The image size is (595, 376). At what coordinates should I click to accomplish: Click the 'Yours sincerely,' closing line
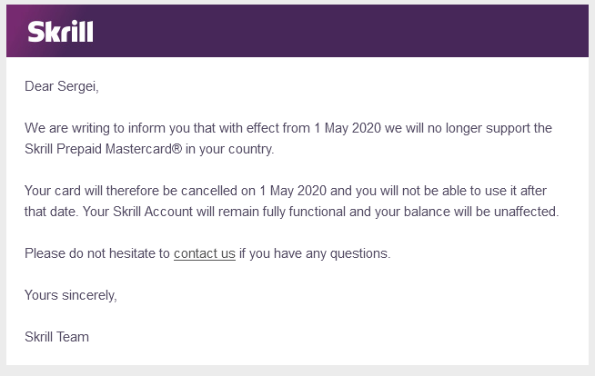tap(71, 295)
